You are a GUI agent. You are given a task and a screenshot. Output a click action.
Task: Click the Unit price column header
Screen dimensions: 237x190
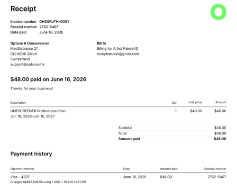pos(195,102)
